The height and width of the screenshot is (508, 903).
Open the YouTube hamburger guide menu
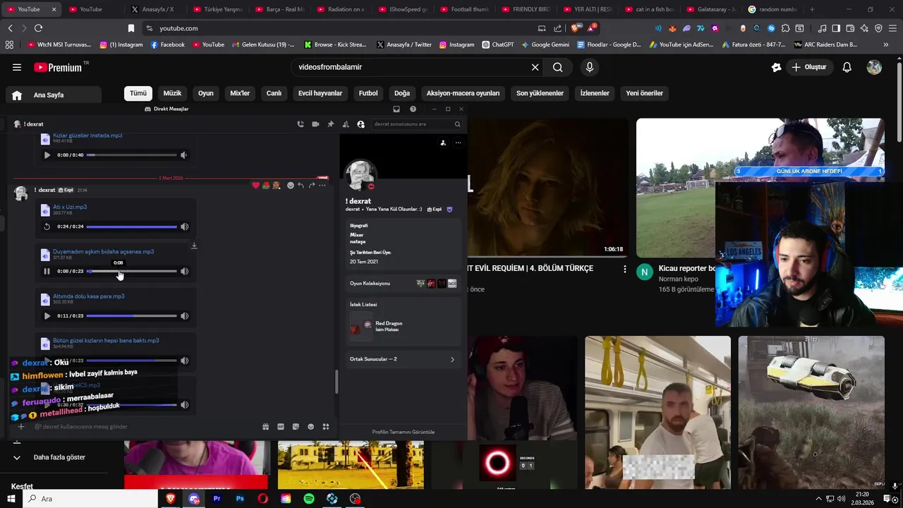pyautogui.click(x=17, y=67)
